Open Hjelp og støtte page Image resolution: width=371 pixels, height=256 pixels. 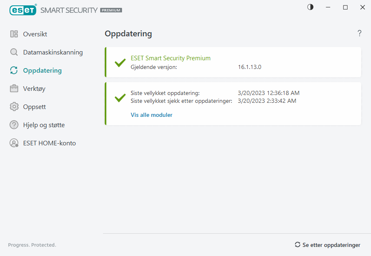pos(44,125)
